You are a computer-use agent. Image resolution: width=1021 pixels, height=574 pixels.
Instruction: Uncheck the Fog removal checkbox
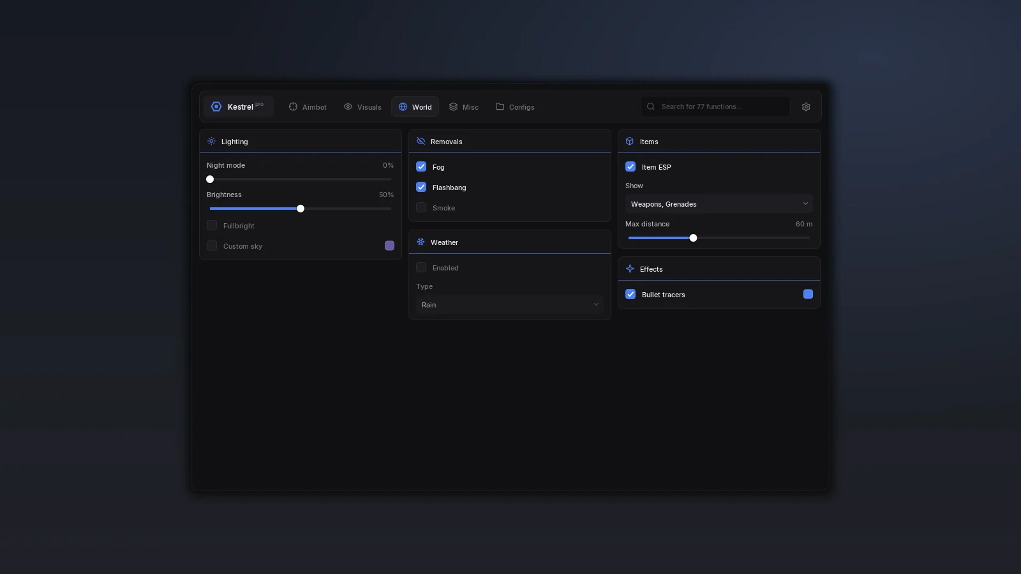coord(421,166)
